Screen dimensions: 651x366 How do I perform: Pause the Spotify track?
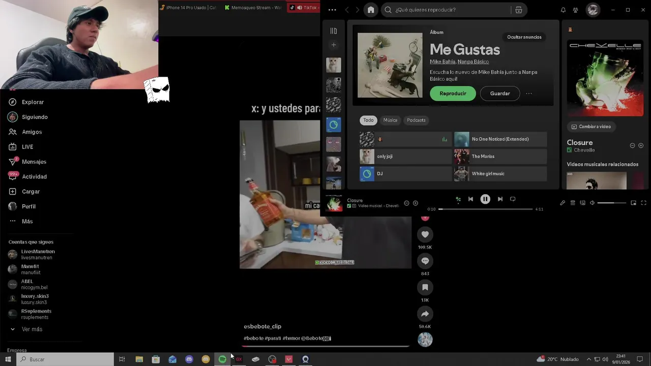coord(485,199)
